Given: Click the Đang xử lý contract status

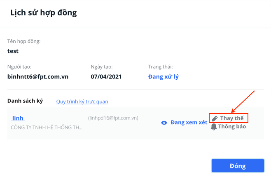Looking at the screenshot, I should 164,77.
